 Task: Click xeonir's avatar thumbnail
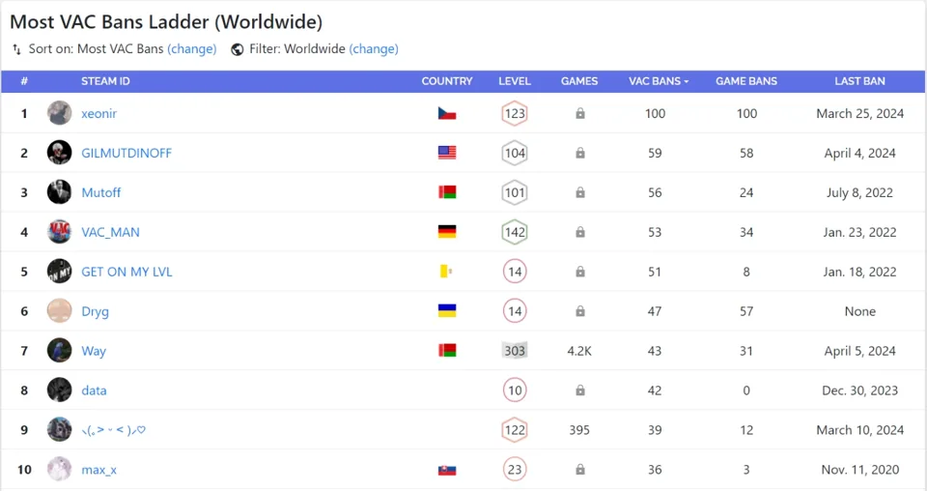[x=60, y=113]
